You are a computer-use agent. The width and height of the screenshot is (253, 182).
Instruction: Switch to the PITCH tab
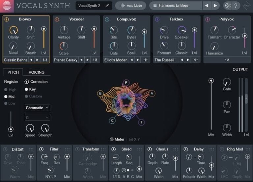[13, 72]
